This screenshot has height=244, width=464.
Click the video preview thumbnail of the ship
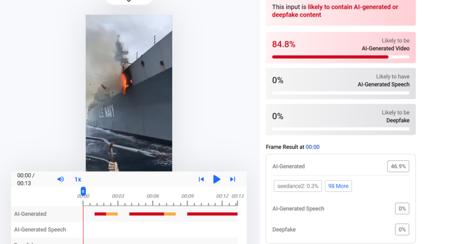[x=129, y=93]
